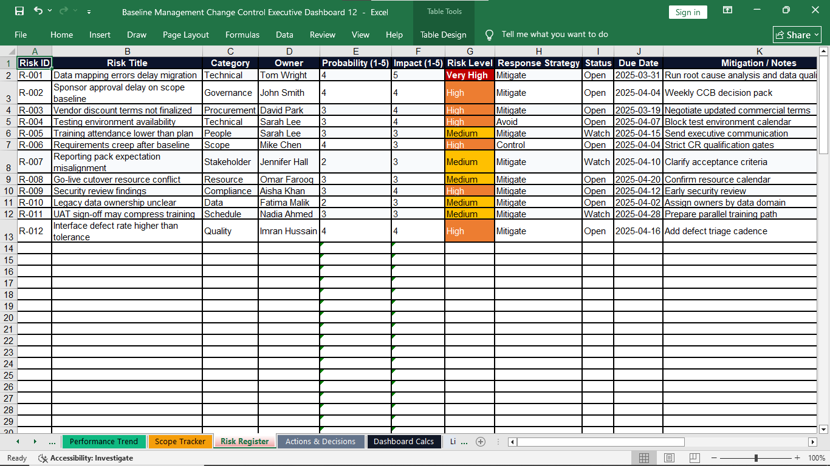The height and width of the screenshot is (466, 830).
Task: Click the zoom out minus button
Action: click(715, 458)
